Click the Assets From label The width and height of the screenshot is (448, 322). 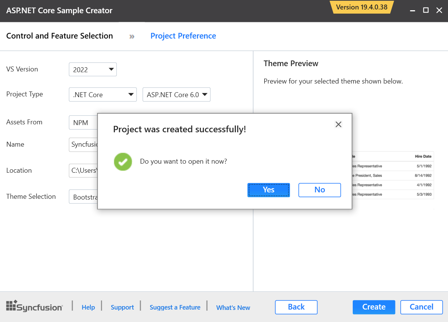[24, 122]
